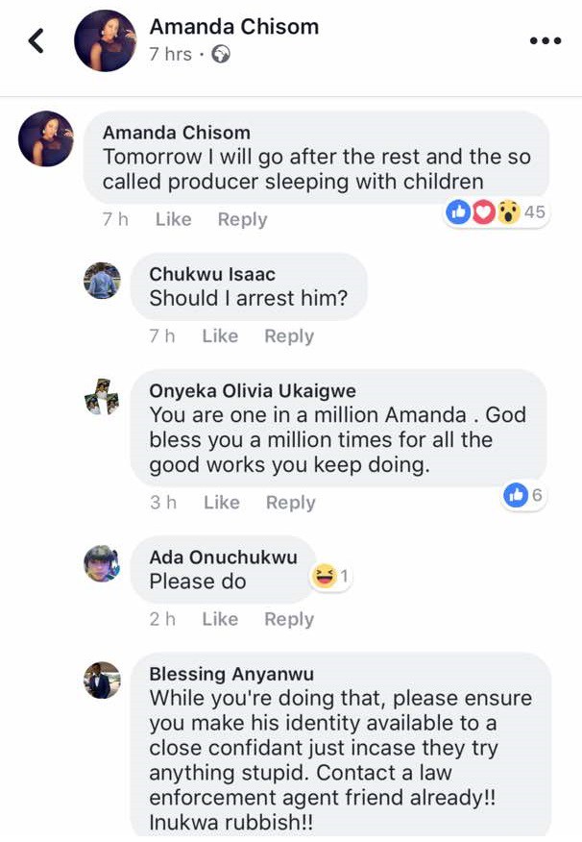View the 6 likes on Onyeka's comment

pyautogui.click(x=524, y=495)
